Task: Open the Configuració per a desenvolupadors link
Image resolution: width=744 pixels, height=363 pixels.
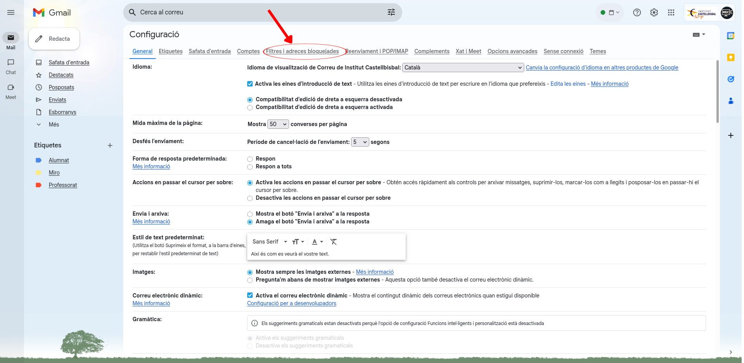Action: click(x=291, y=303)
